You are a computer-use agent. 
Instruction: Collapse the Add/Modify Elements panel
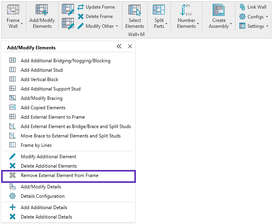pyautogui.click(x=119, y=47)
